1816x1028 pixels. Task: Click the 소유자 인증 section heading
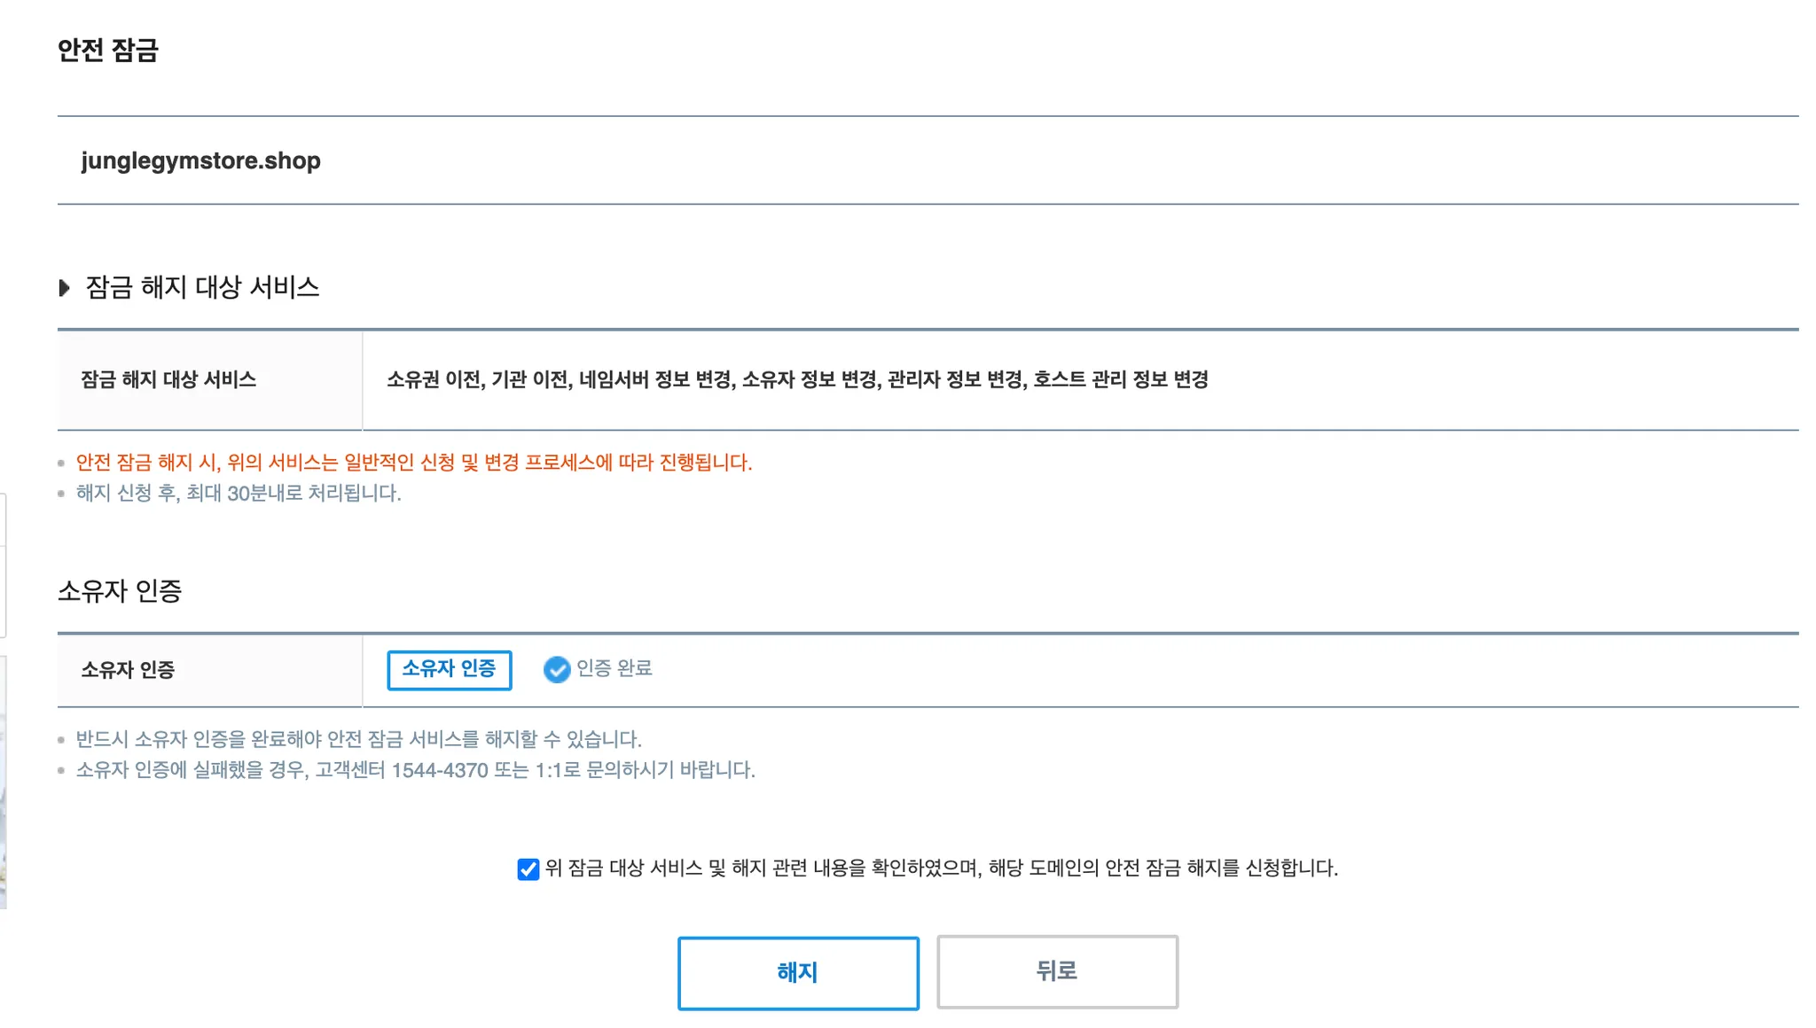[120, 591]
